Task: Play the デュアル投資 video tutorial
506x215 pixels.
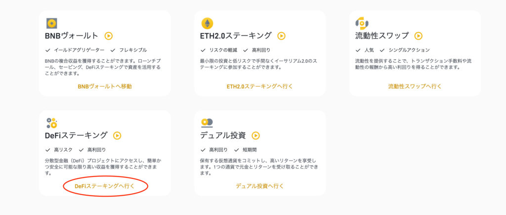Action: click(x=255, y=135)
